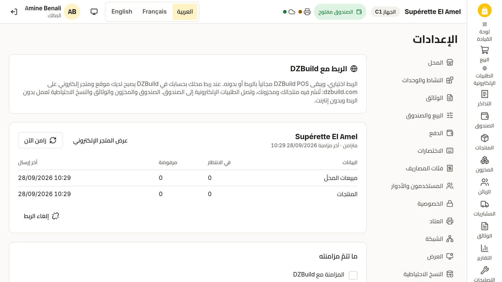The width and height of the screenshot is (502, 282).
Task: Switch language to Français
Action: [154, 12]
